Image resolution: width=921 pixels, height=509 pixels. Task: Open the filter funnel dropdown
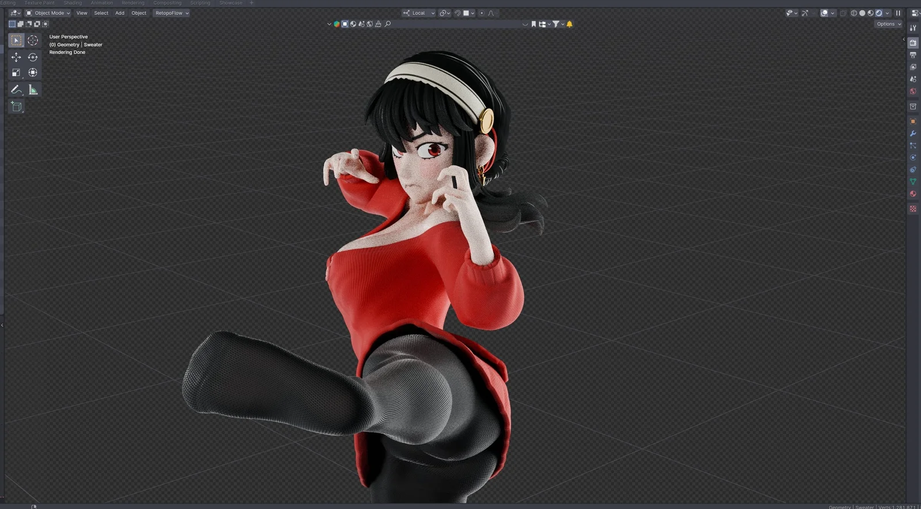click(x=558, y=24)
